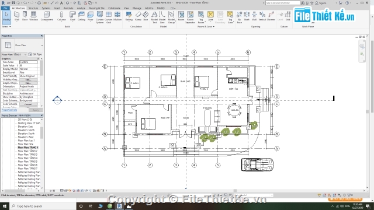Click the Edit Type button
The image size is (374, 210).
click(35, 54)
